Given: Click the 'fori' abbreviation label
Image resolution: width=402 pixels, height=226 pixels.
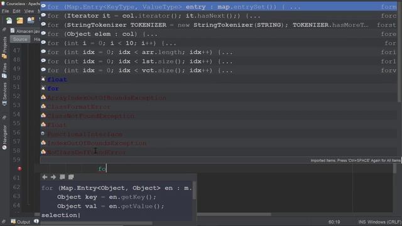Looking at the screenshot, I should [x=388, y=52].
